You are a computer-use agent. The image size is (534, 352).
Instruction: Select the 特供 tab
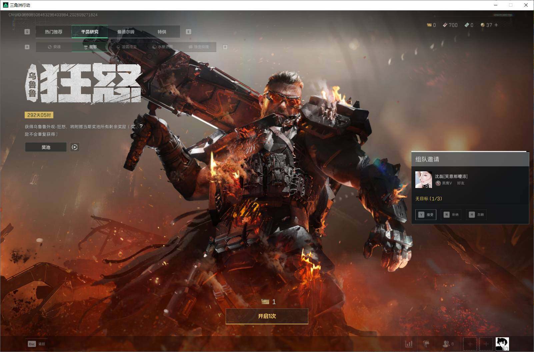[x=162, y=32]
